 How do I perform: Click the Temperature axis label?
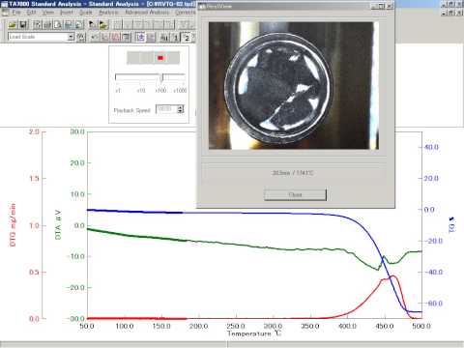point(254,333)
